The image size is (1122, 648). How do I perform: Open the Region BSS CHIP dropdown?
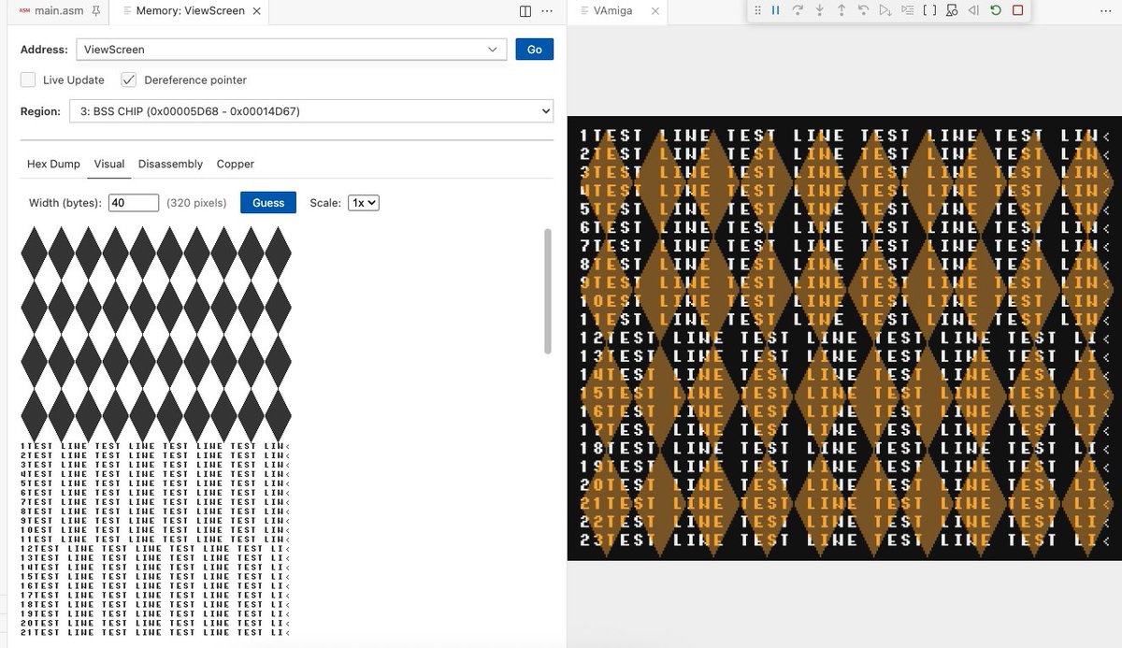(311, 111)
